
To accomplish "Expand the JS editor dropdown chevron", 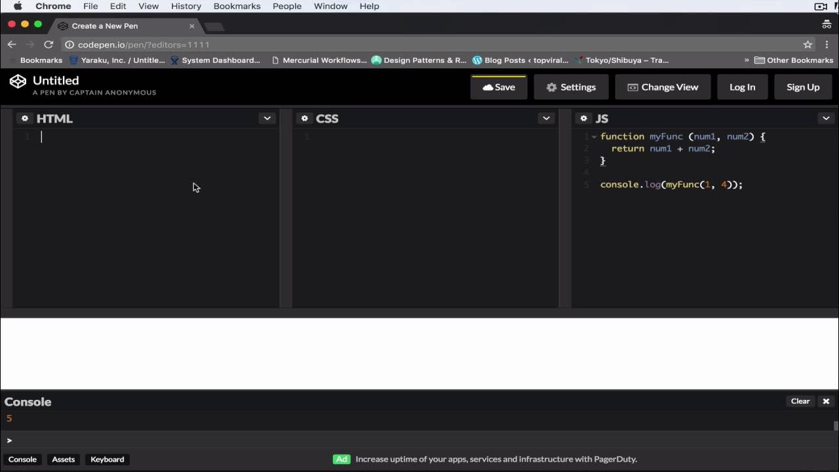I will point(825,119).
